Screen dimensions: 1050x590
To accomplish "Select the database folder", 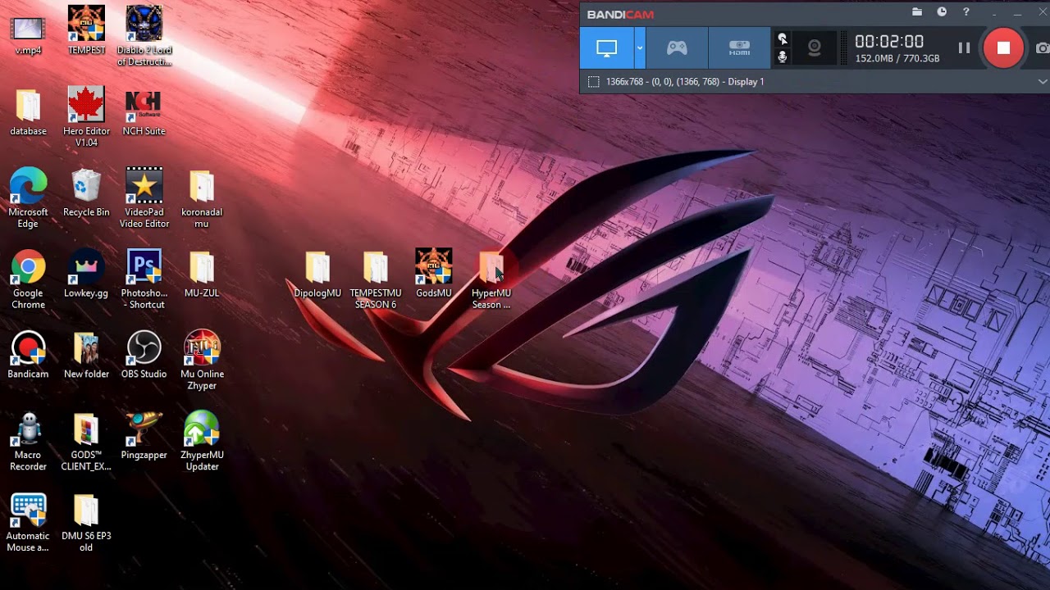I will pos(28,112).
